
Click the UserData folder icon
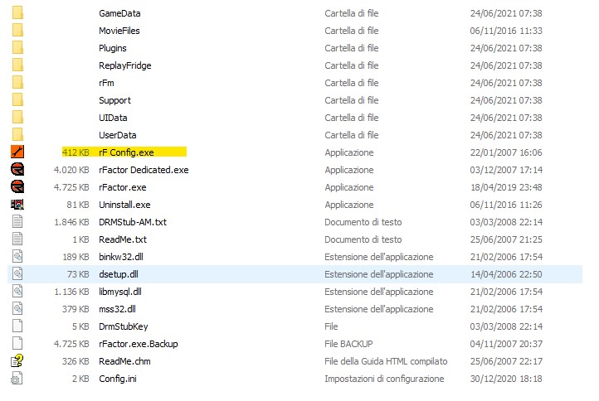click(x=17, y=135)
